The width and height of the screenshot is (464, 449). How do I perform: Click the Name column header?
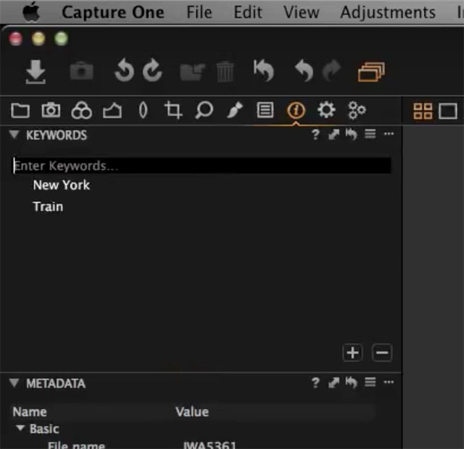coord(30,412)
